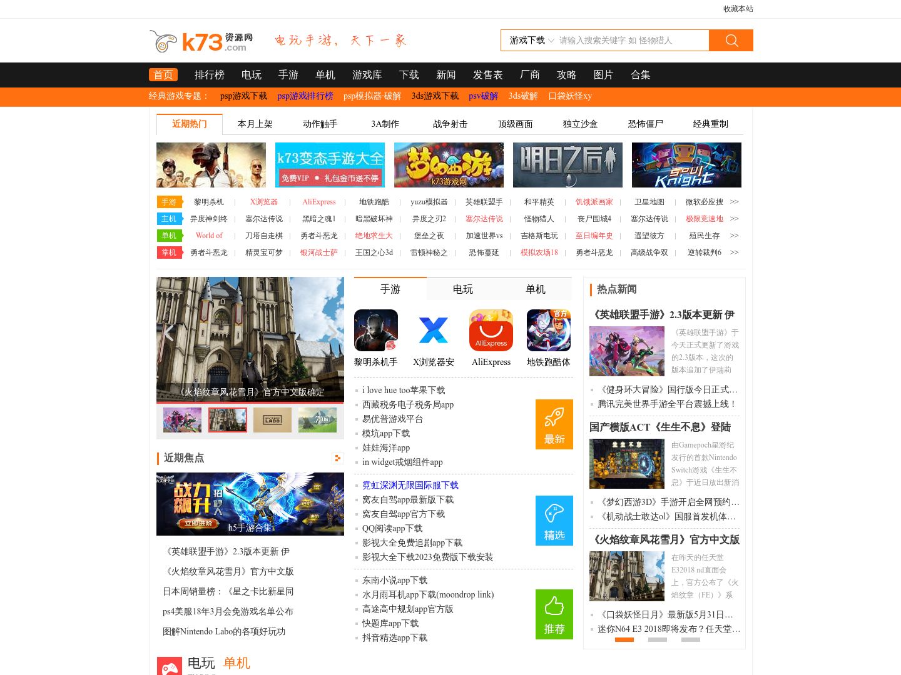Open 游戏库 in the navigation bar

[367, 75]
